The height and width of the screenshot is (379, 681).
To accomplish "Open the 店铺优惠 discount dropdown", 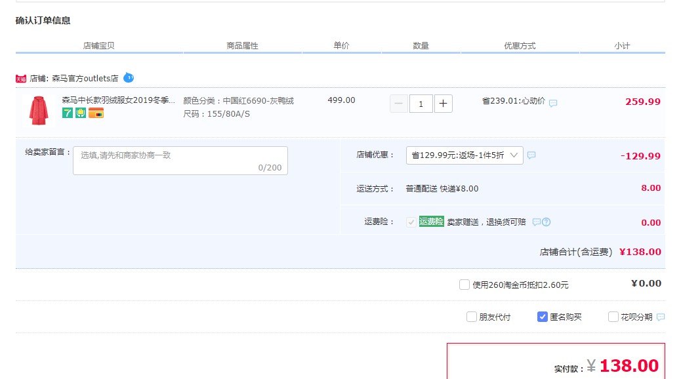I will click(x=464, y=155).
